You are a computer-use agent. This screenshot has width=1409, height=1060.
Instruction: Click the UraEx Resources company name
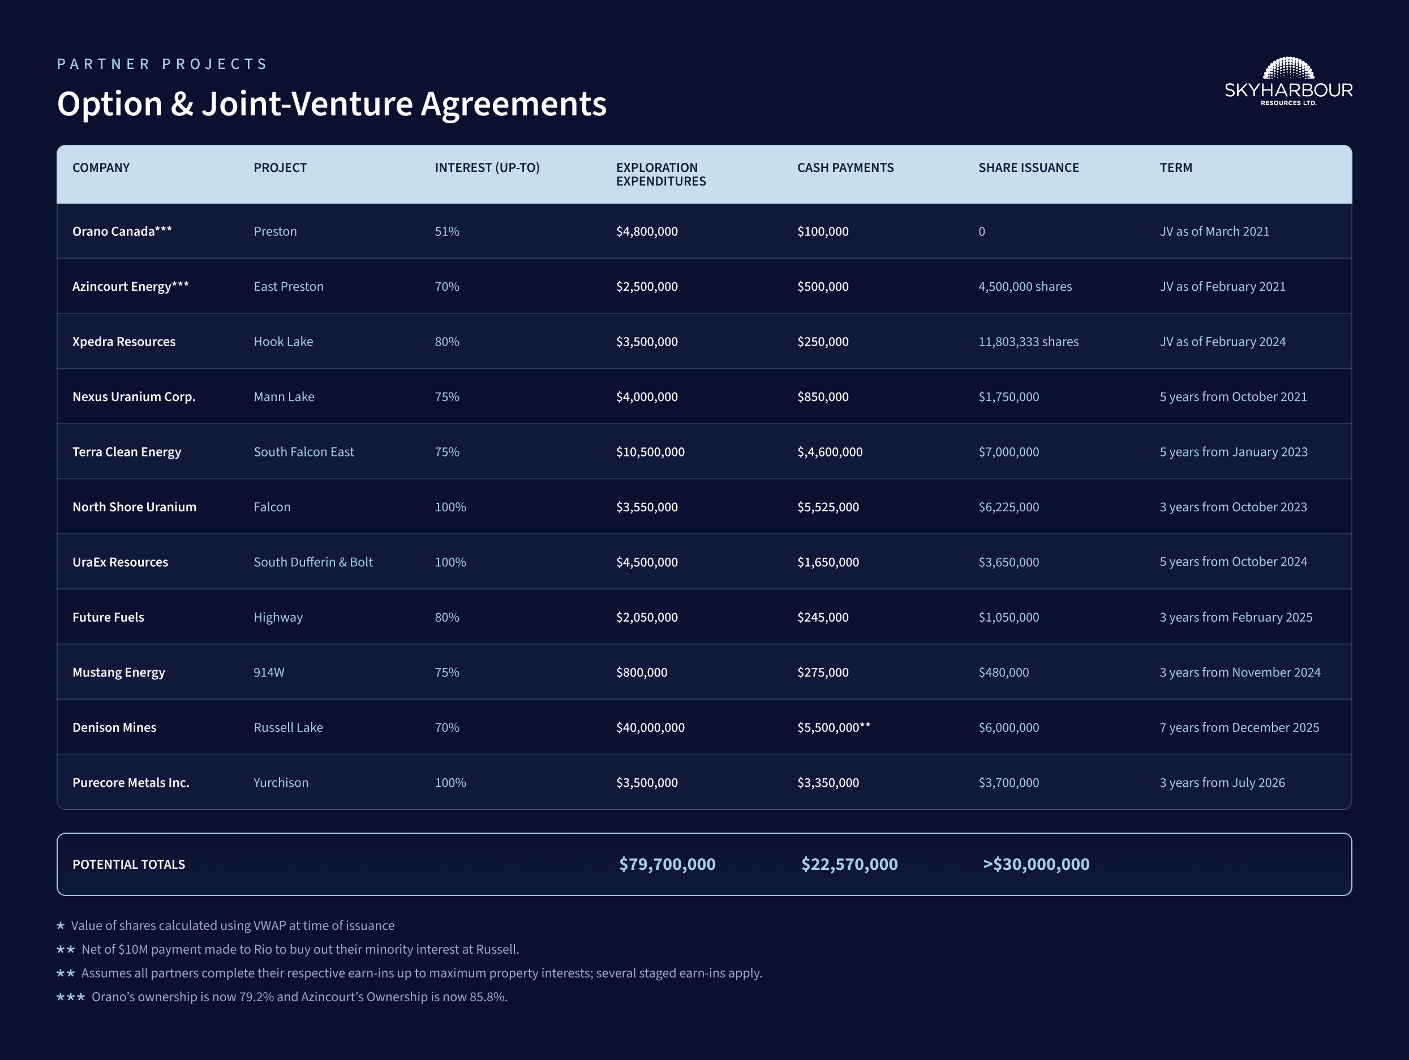click(121, 562)
